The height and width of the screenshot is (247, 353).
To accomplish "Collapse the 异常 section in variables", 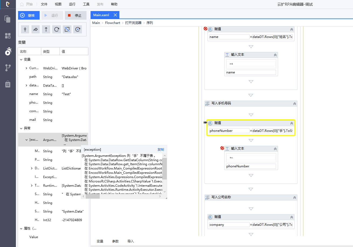I will click(x=21, y=128).
